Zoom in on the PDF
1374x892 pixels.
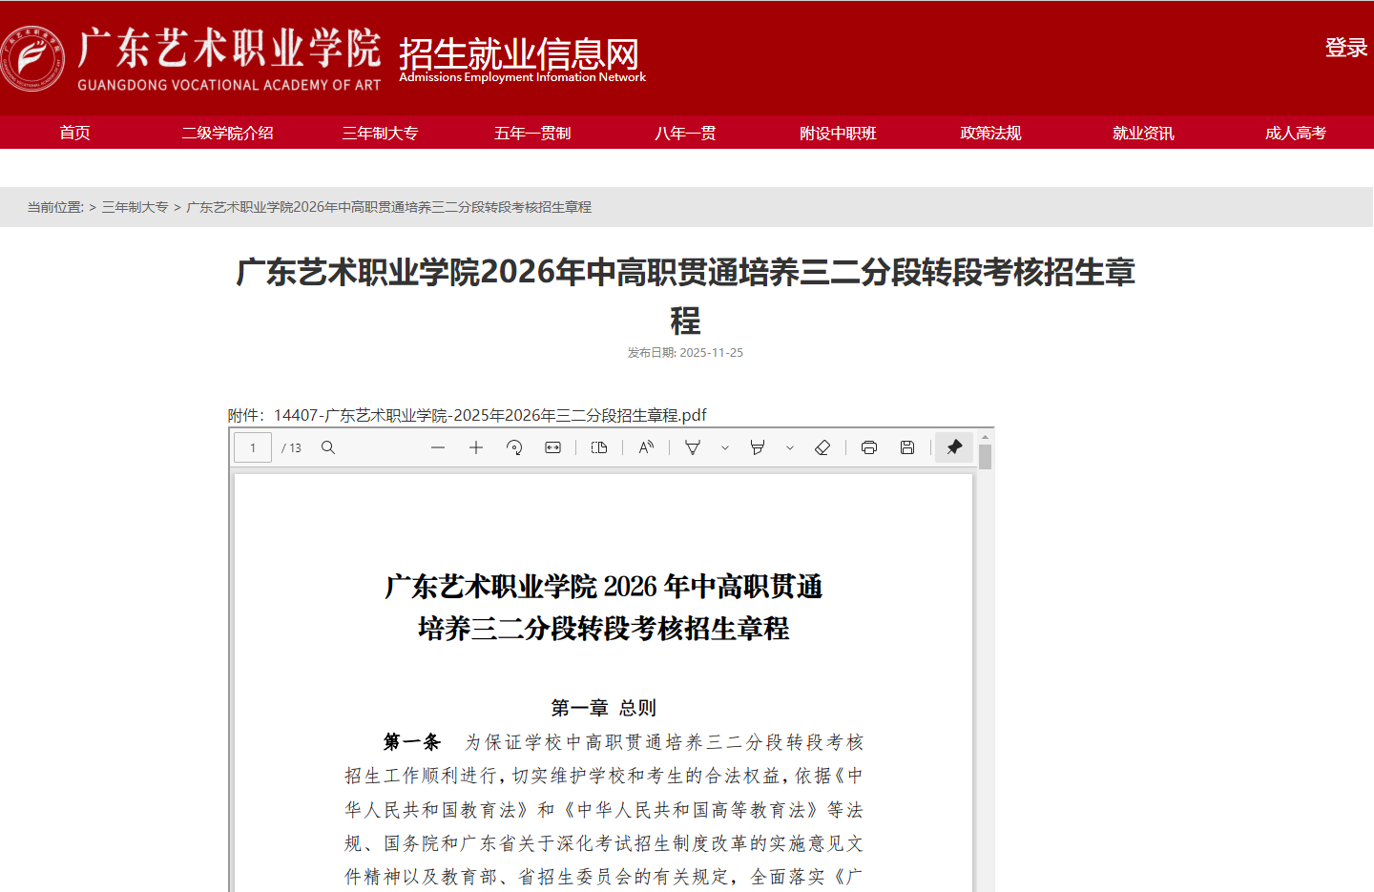coord(476,446)
